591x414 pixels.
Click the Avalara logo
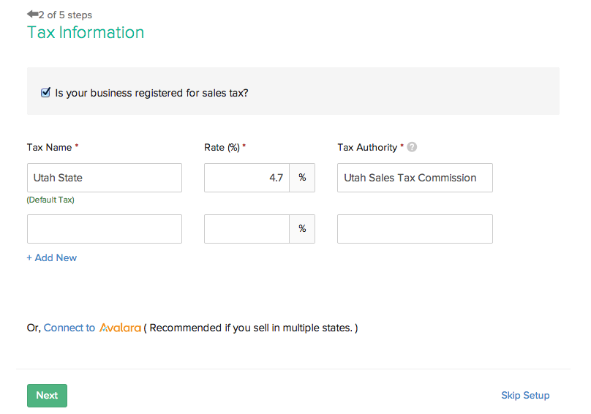point(120,328)
